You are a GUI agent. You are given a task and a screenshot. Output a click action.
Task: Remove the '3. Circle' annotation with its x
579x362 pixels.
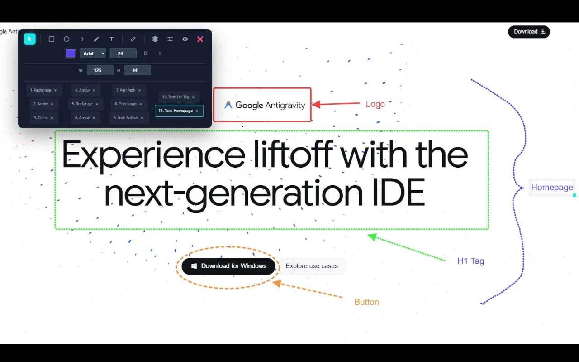[x=52, y=118]
